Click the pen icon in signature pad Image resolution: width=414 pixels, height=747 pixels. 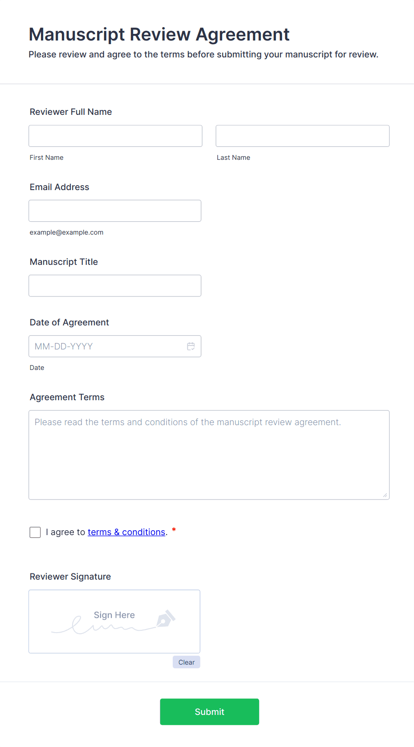click(166, 619)
